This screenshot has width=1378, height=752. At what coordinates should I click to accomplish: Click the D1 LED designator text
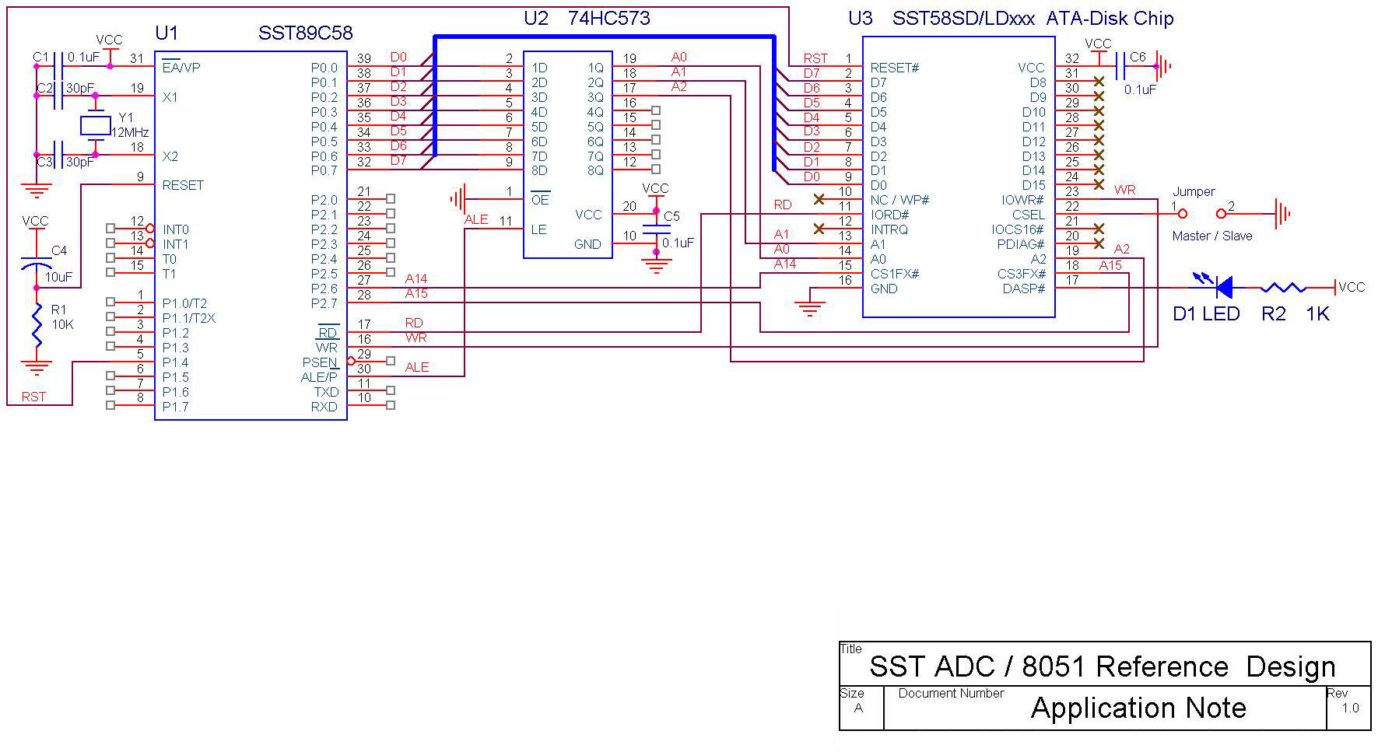pos(1206,314)
